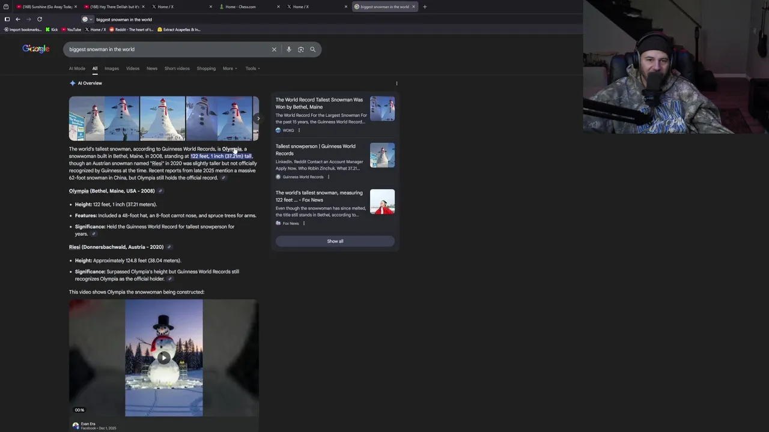
Task: Close the Chess.com tab
Action: pyautogui.click(x=278, y=7)
